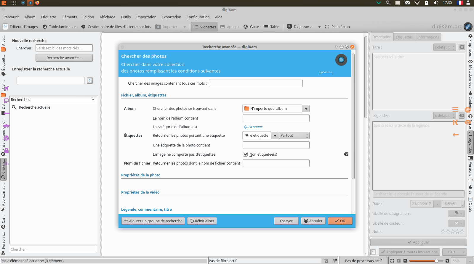474x264 pixels.
Task: Click the volume speaker tray icon
Action: (x=436, y=3)
